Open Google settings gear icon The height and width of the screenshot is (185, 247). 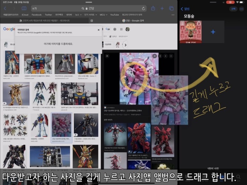click(x=115, y=29)
